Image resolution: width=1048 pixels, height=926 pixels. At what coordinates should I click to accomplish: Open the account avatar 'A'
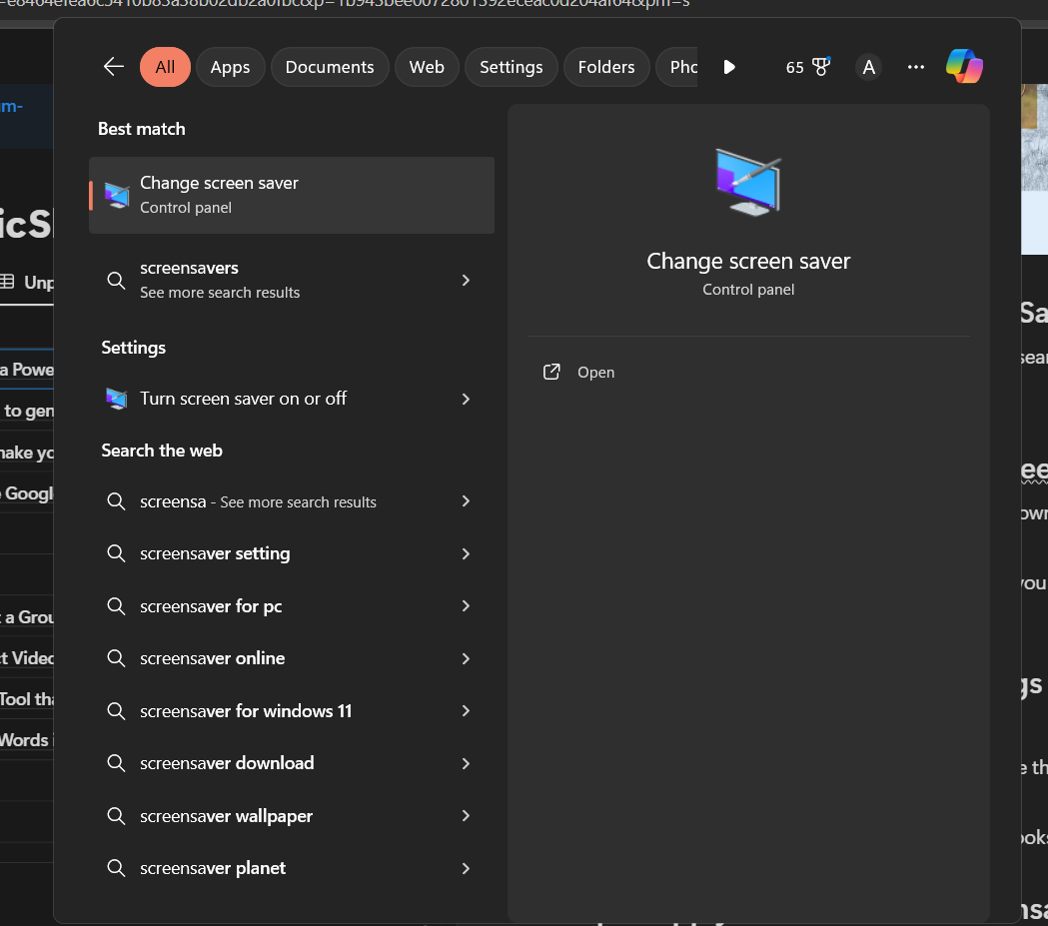pos(868,67)
